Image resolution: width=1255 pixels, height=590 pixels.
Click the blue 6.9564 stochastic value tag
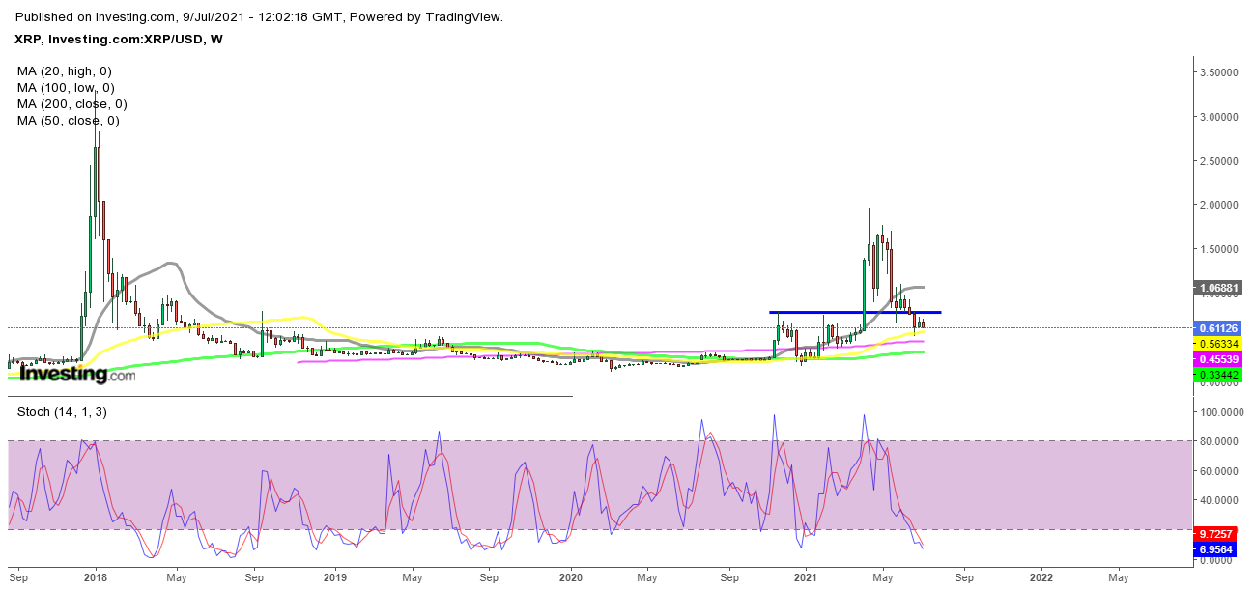pyautogui.click(x=1220, y=548)
